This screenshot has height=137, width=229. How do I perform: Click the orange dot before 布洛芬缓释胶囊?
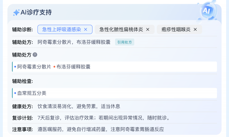54,67
